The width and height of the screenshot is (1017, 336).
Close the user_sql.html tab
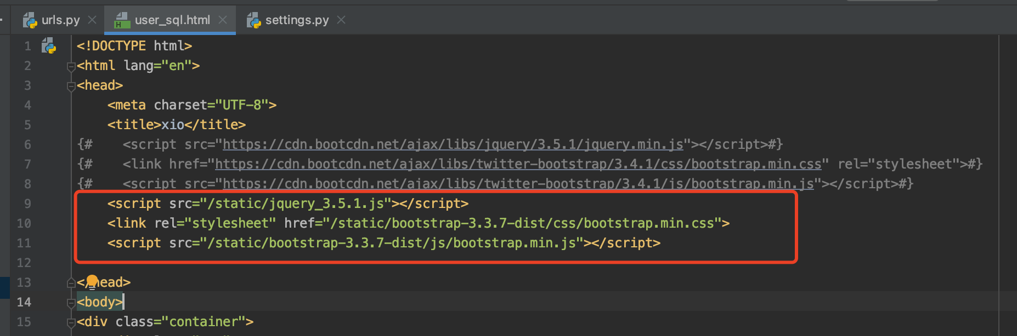[223, 20]
